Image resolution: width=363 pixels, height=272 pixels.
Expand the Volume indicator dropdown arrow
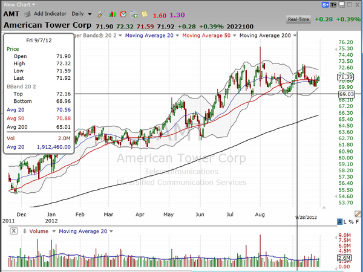[54, 232]
